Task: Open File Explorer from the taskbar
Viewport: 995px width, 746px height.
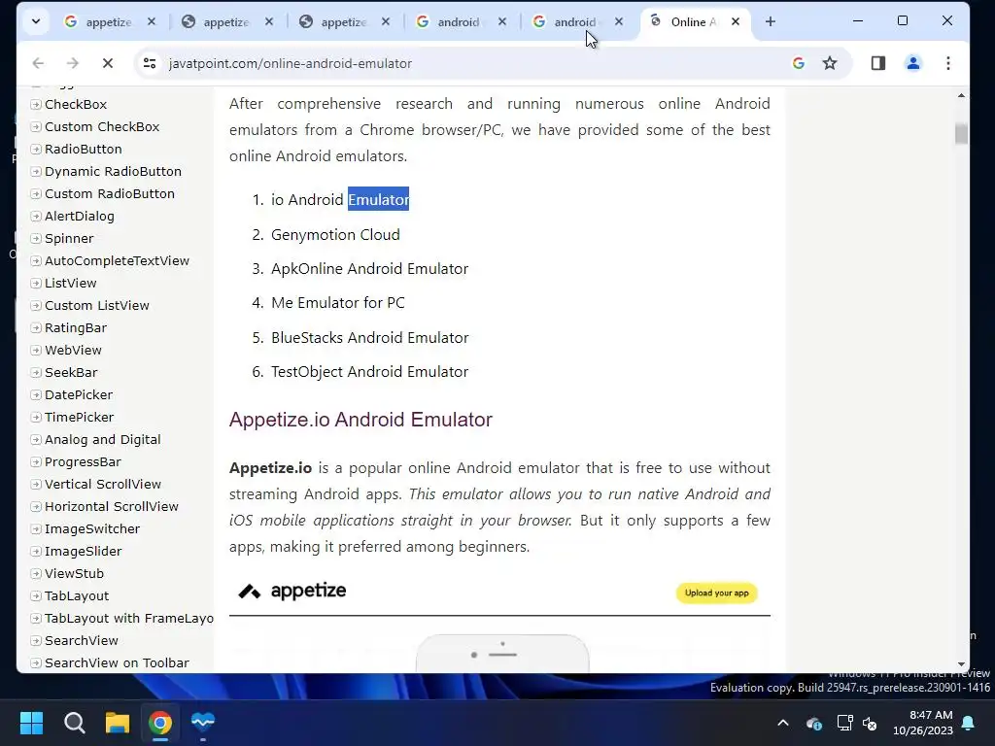Action: tap(118, 723)
